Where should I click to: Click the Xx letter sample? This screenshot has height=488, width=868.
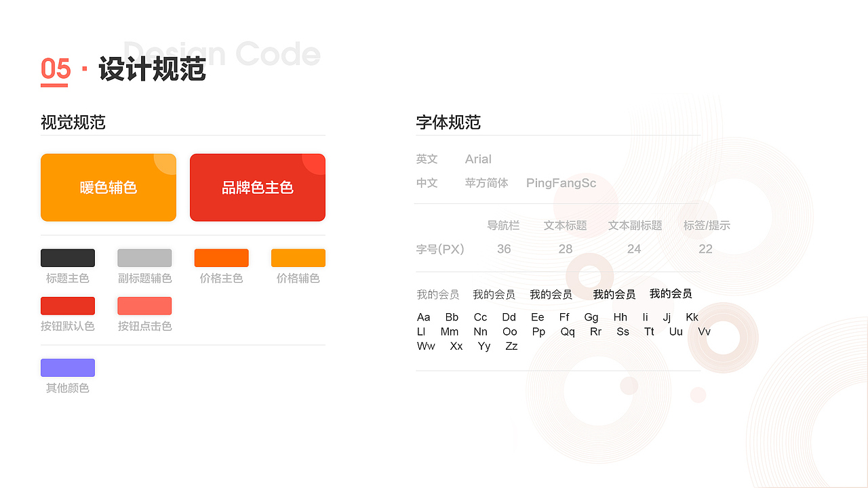456,346
